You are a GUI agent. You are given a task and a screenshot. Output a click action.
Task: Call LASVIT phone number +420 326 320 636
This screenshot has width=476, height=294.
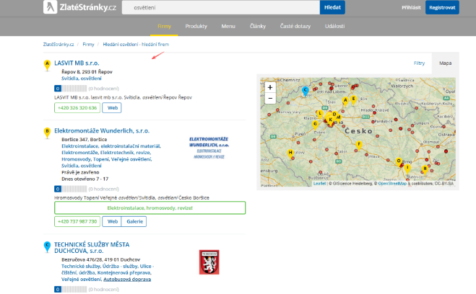[76, 107]
